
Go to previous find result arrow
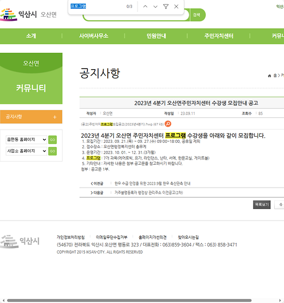tap(145, 7)
